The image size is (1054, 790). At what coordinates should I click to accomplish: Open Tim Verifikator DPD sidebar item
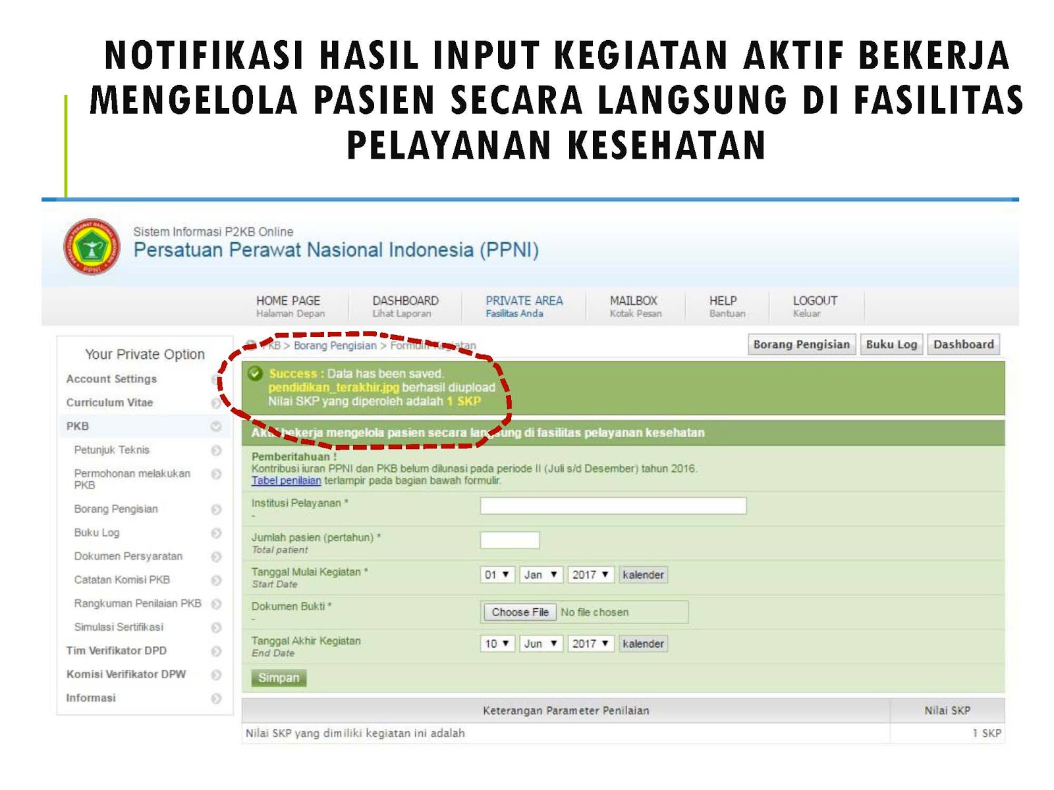[116, 651]
